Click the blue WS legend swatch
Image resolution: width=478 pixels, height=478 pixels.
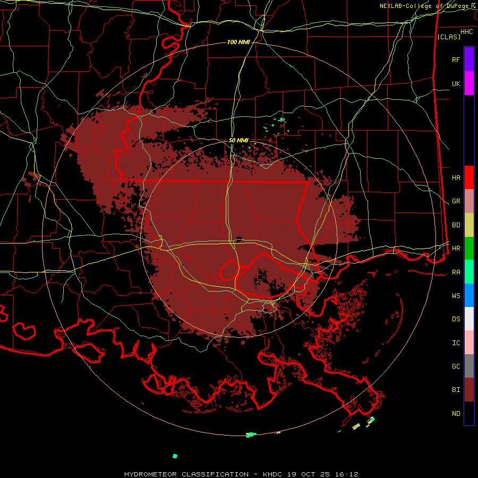click(469, 295)
